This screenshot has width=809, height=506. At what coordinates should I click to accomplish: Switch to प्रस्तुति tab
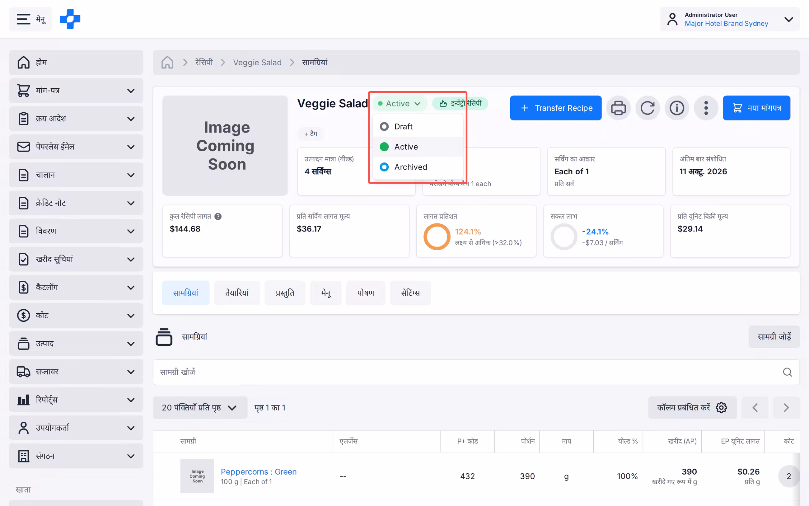285,293
